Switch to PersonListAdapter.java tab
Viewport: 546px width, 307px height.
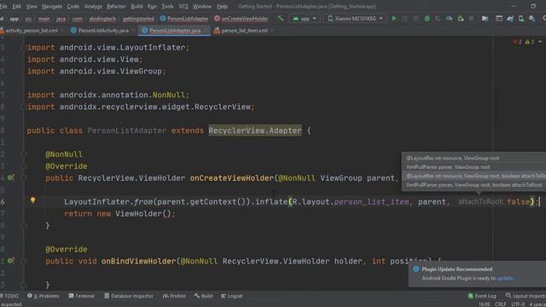pos(175,31)
